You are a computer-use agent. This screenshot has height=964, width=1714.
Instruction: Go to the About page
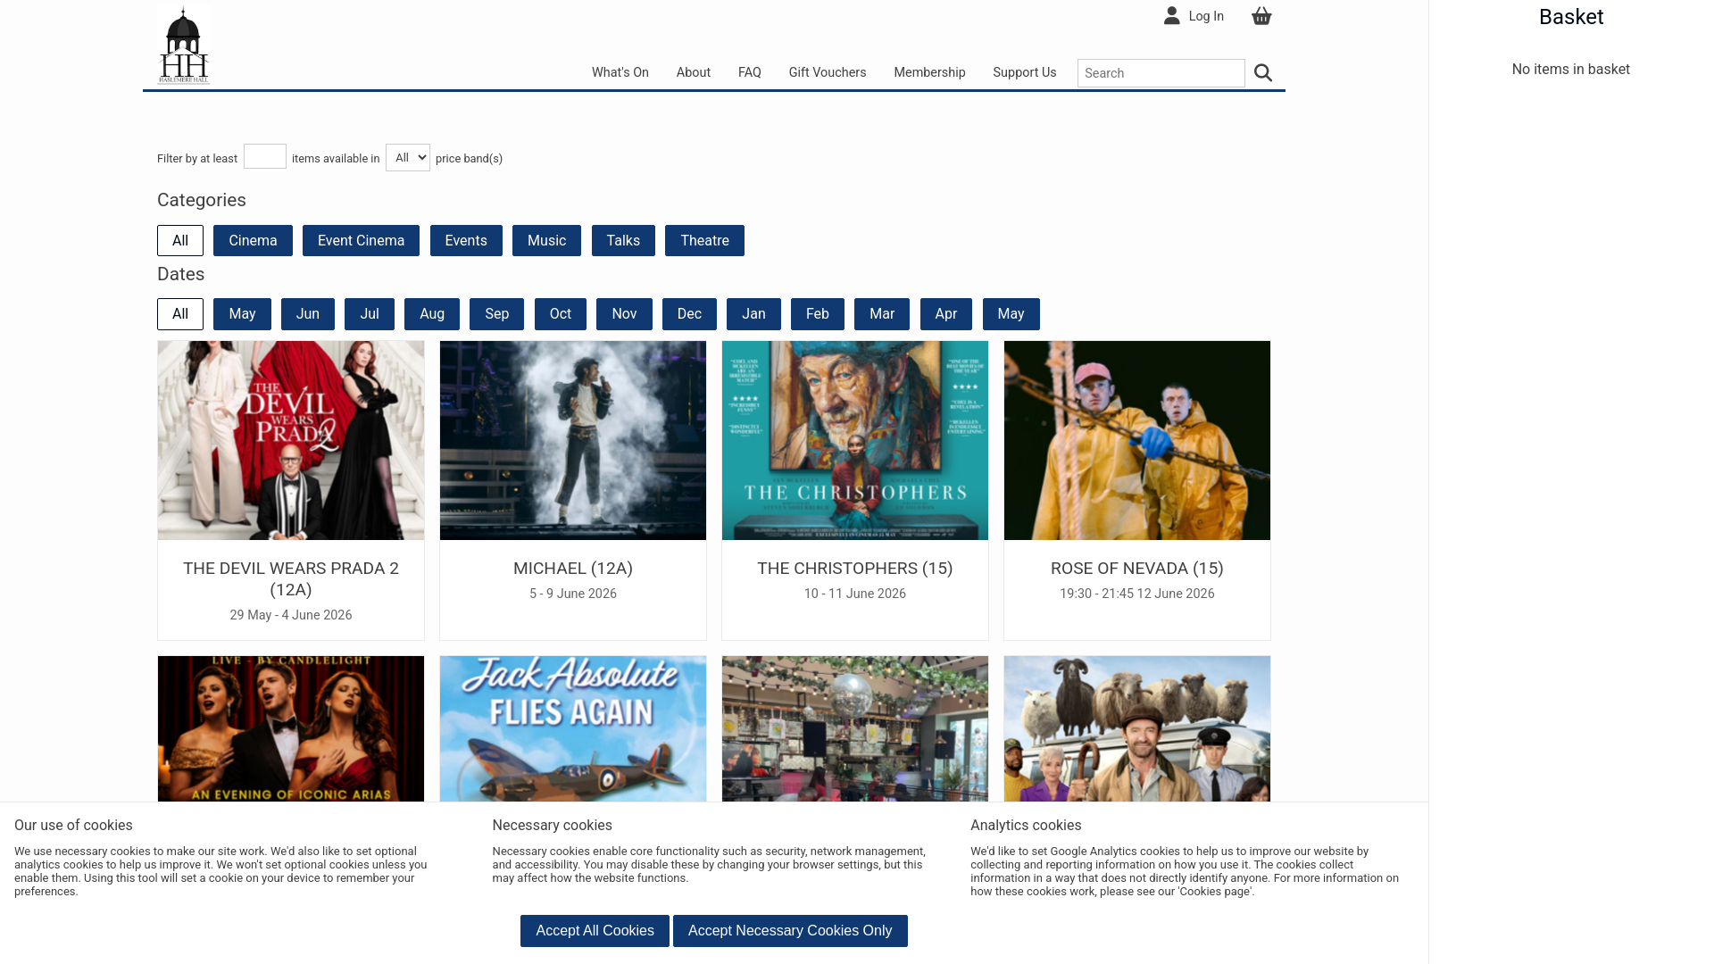pyautogui.click(x=693, y=72)
